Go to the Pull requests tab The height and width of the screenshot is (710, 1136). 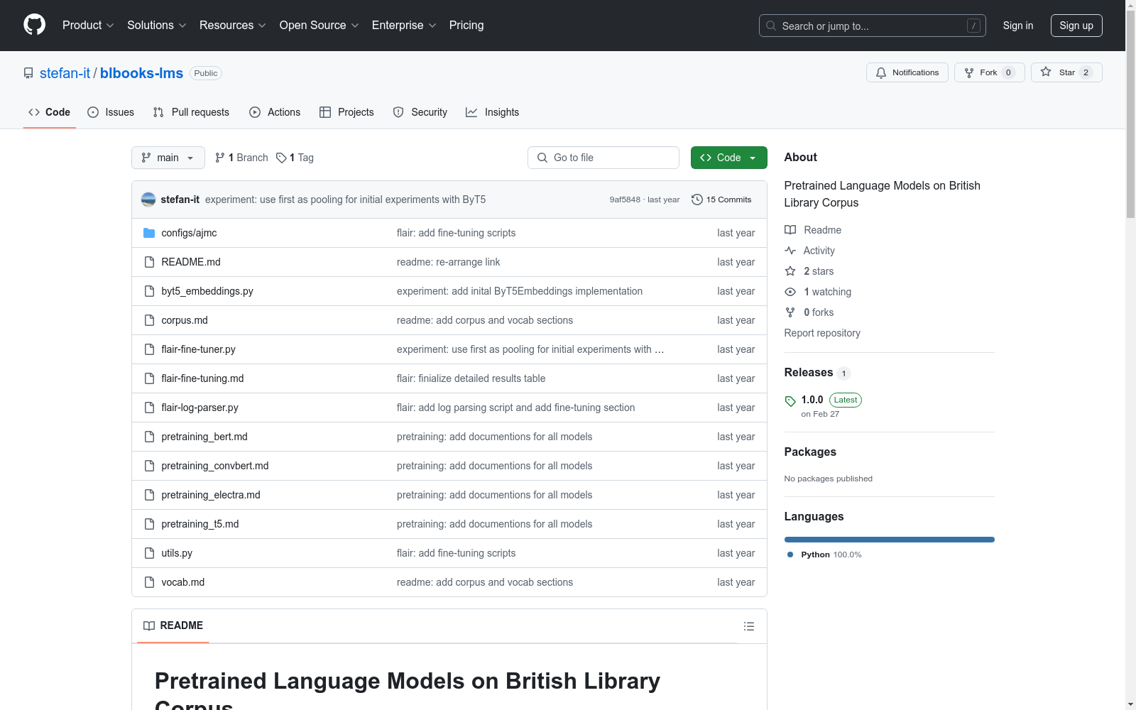(191, 112)
